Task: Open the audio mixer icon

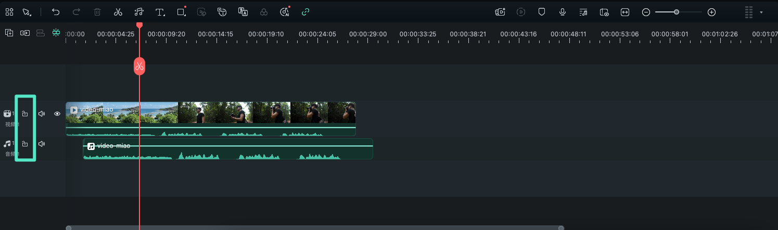Action: [x=583, y=12]
